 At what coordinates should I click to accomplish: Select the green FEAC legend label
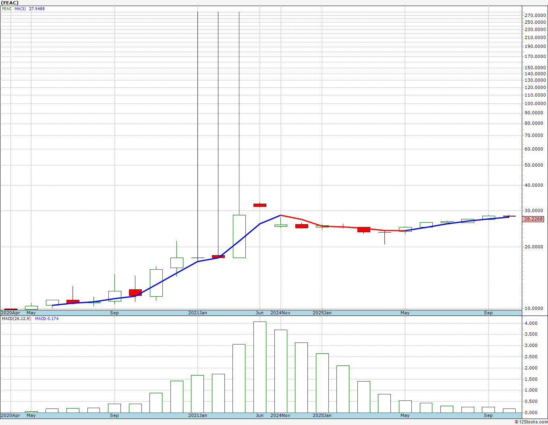[x=7, y=8]
